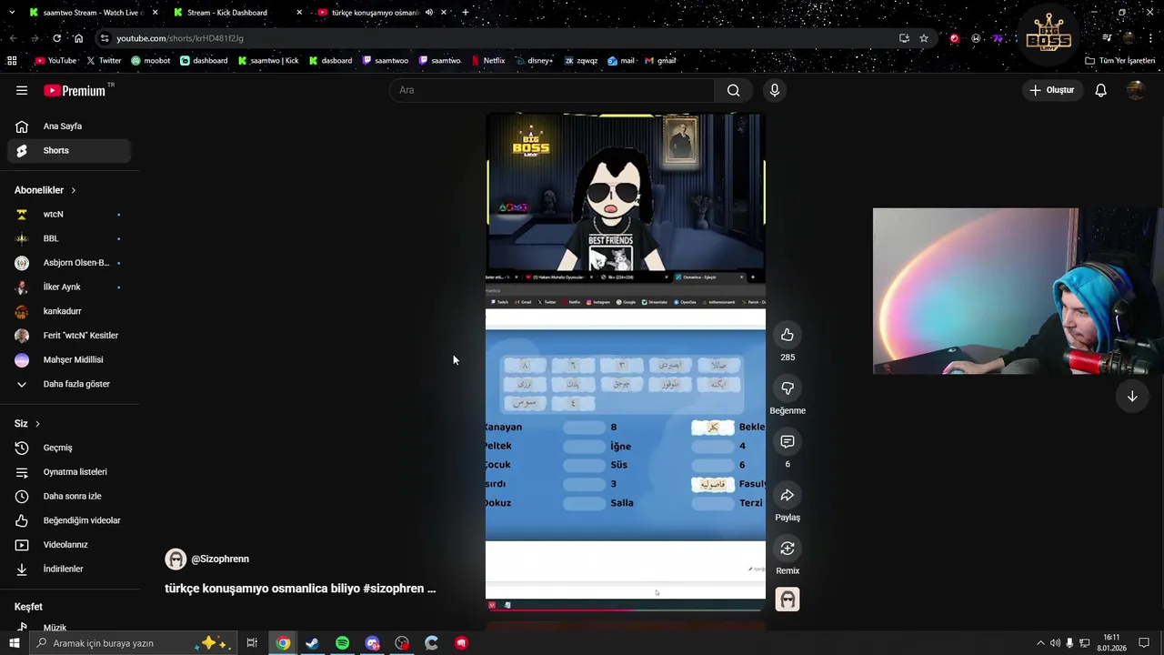
Task: Open the kankadurr channel
Action: pyautogui.click(x=69, y=311)
